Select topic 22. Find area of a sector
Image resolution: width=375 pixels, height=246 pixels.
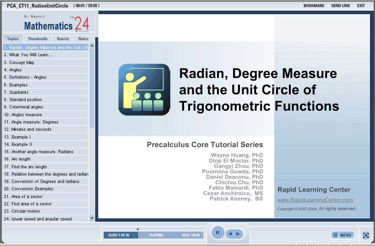(x=46, y=204)
